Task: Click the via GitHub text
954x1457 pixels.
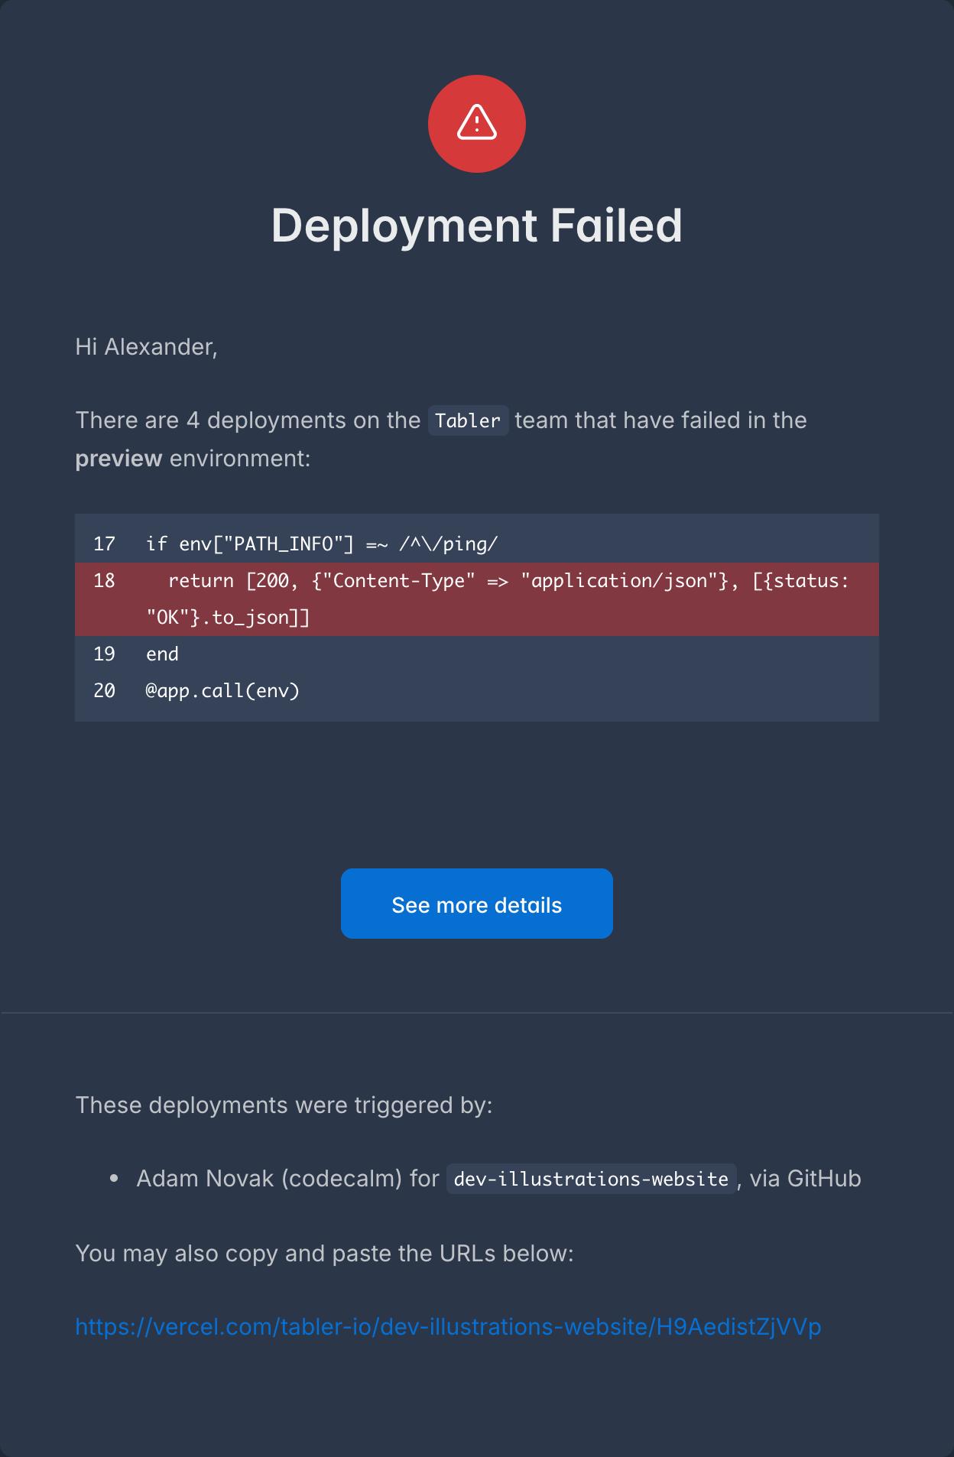Action: click(x=804, y=1179)
